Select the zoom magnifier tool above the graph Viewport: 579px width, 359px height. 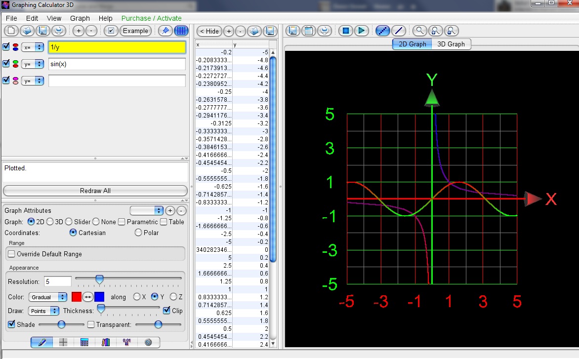(418, 30)
